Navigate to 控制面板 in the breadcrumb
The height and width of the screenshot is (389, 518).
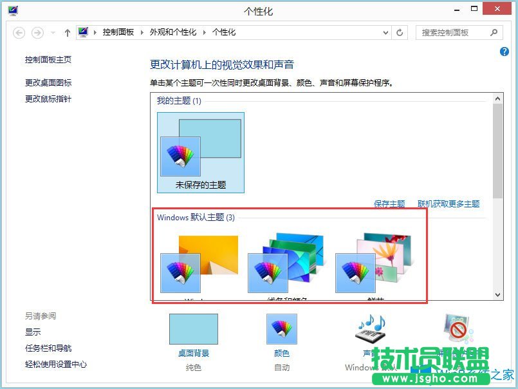(x=119, y=32)
